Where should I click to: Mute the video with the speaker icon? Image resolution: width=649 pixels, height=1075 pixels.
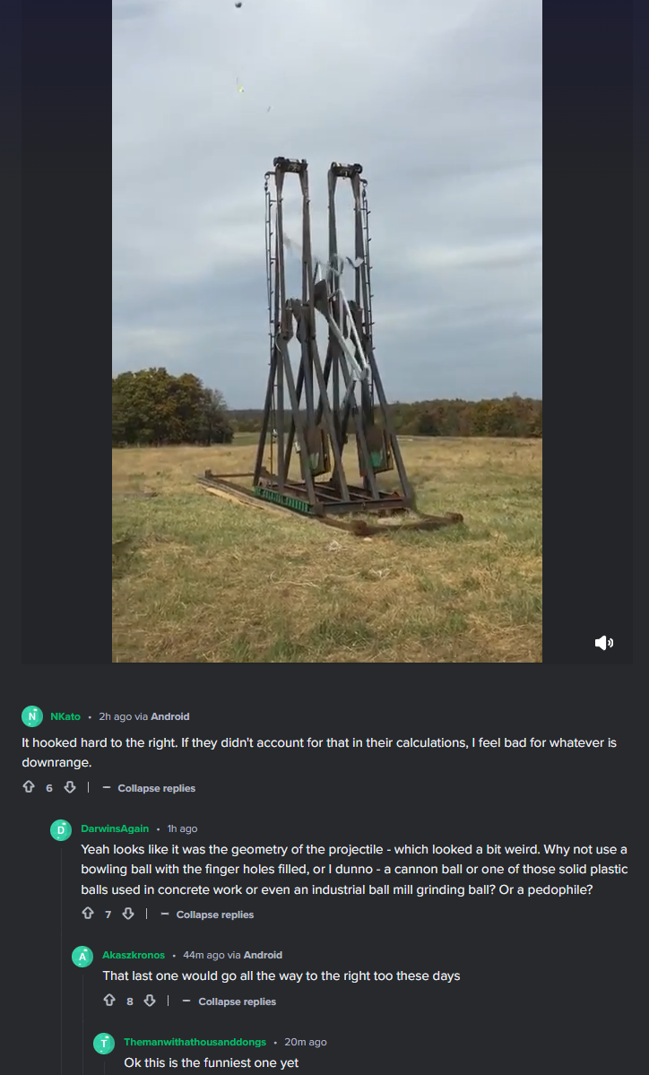(x=604, y=642)
